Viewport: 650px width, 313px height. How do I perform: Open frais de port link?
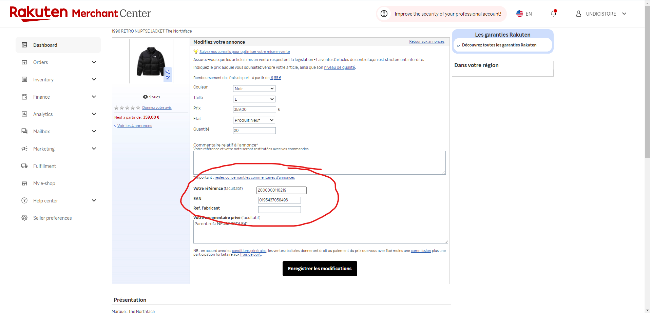(250, 254)
